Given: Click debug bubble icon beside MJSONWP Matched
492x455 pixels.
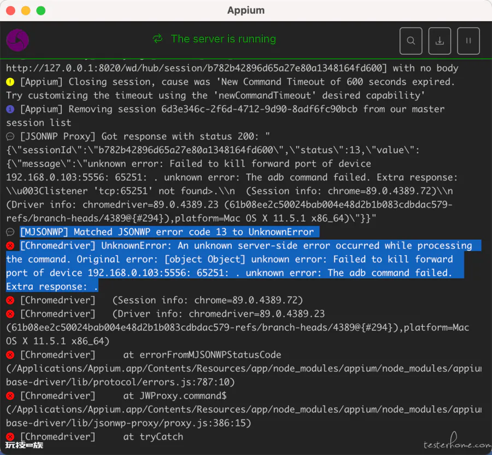Looking at the screenshot, I should coord(10,232).
